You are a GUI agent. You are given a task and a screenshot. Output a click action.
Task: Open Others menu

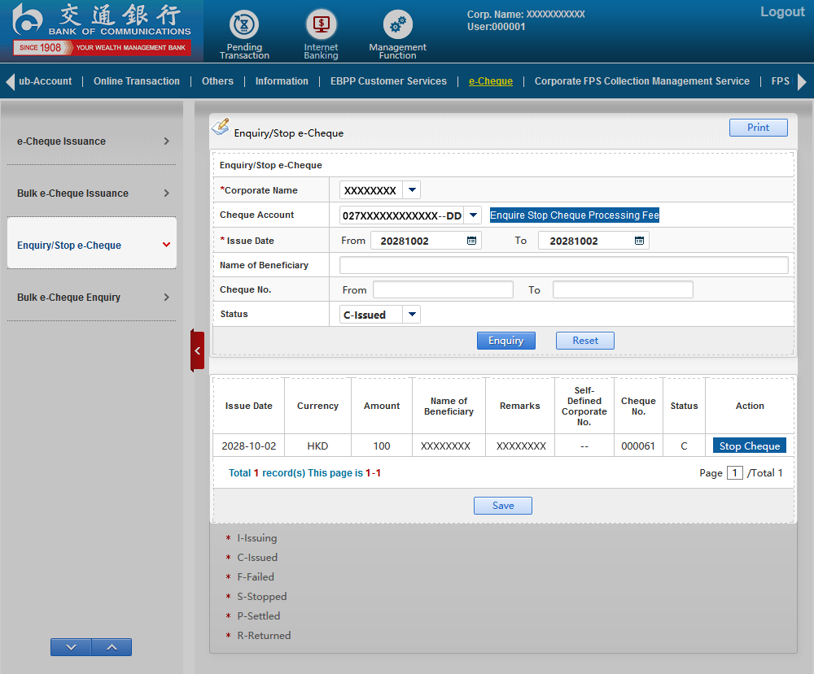click(217, 80)
